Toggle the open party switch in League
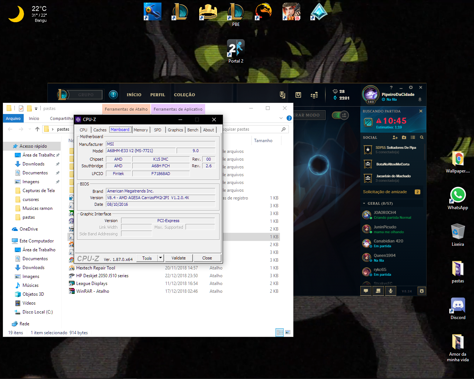Screen dimensions: 474x379 click(340, 115)
